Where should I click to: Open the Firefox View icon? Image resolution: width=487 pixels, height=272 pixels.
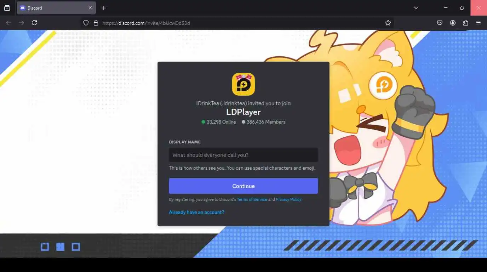[7, 8]
